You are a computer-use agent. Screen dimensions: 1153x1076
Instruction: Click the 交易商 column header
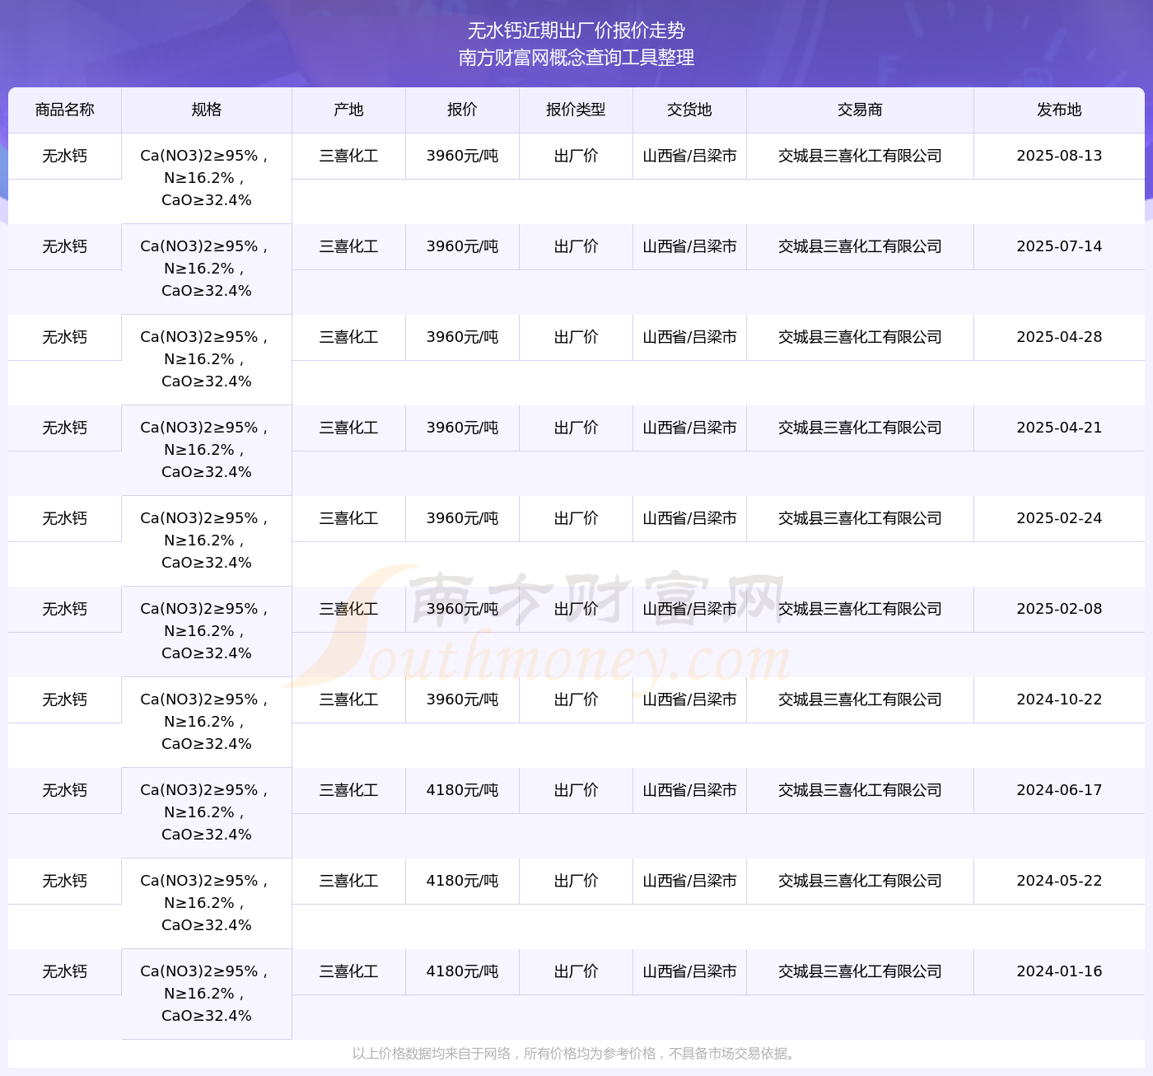click(x=860, y=110)
